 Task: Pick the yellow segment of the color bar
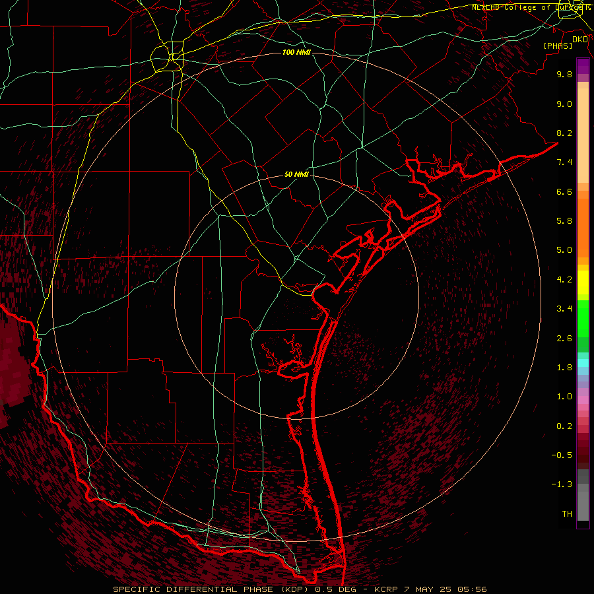point(583,282)
